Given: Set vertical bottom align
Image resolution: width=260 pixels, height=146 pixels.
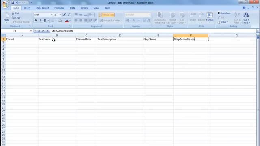Looking at the screenshot, I should click(85, 15).
